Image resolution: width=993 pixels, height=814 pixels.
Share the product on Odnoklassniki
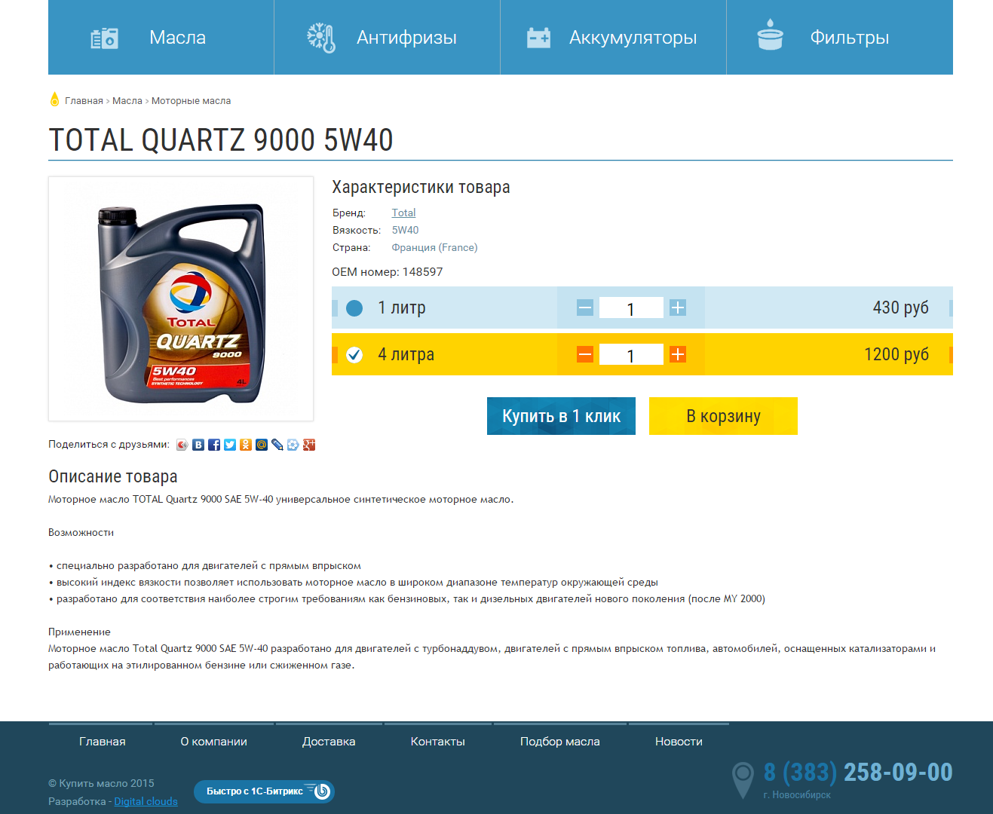pyautogui.click(x=246, y=445)
